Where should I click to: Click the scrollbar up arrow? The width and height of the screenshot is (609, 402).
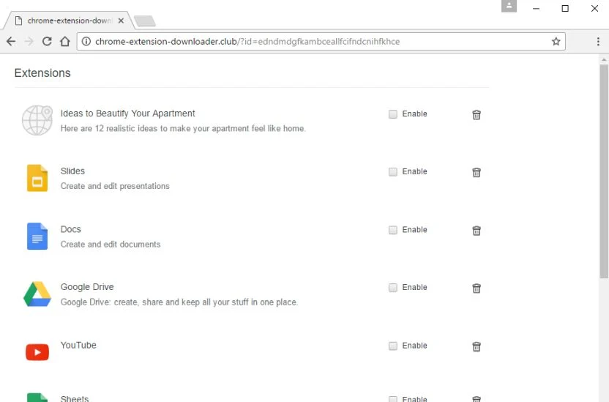point(604,59)
